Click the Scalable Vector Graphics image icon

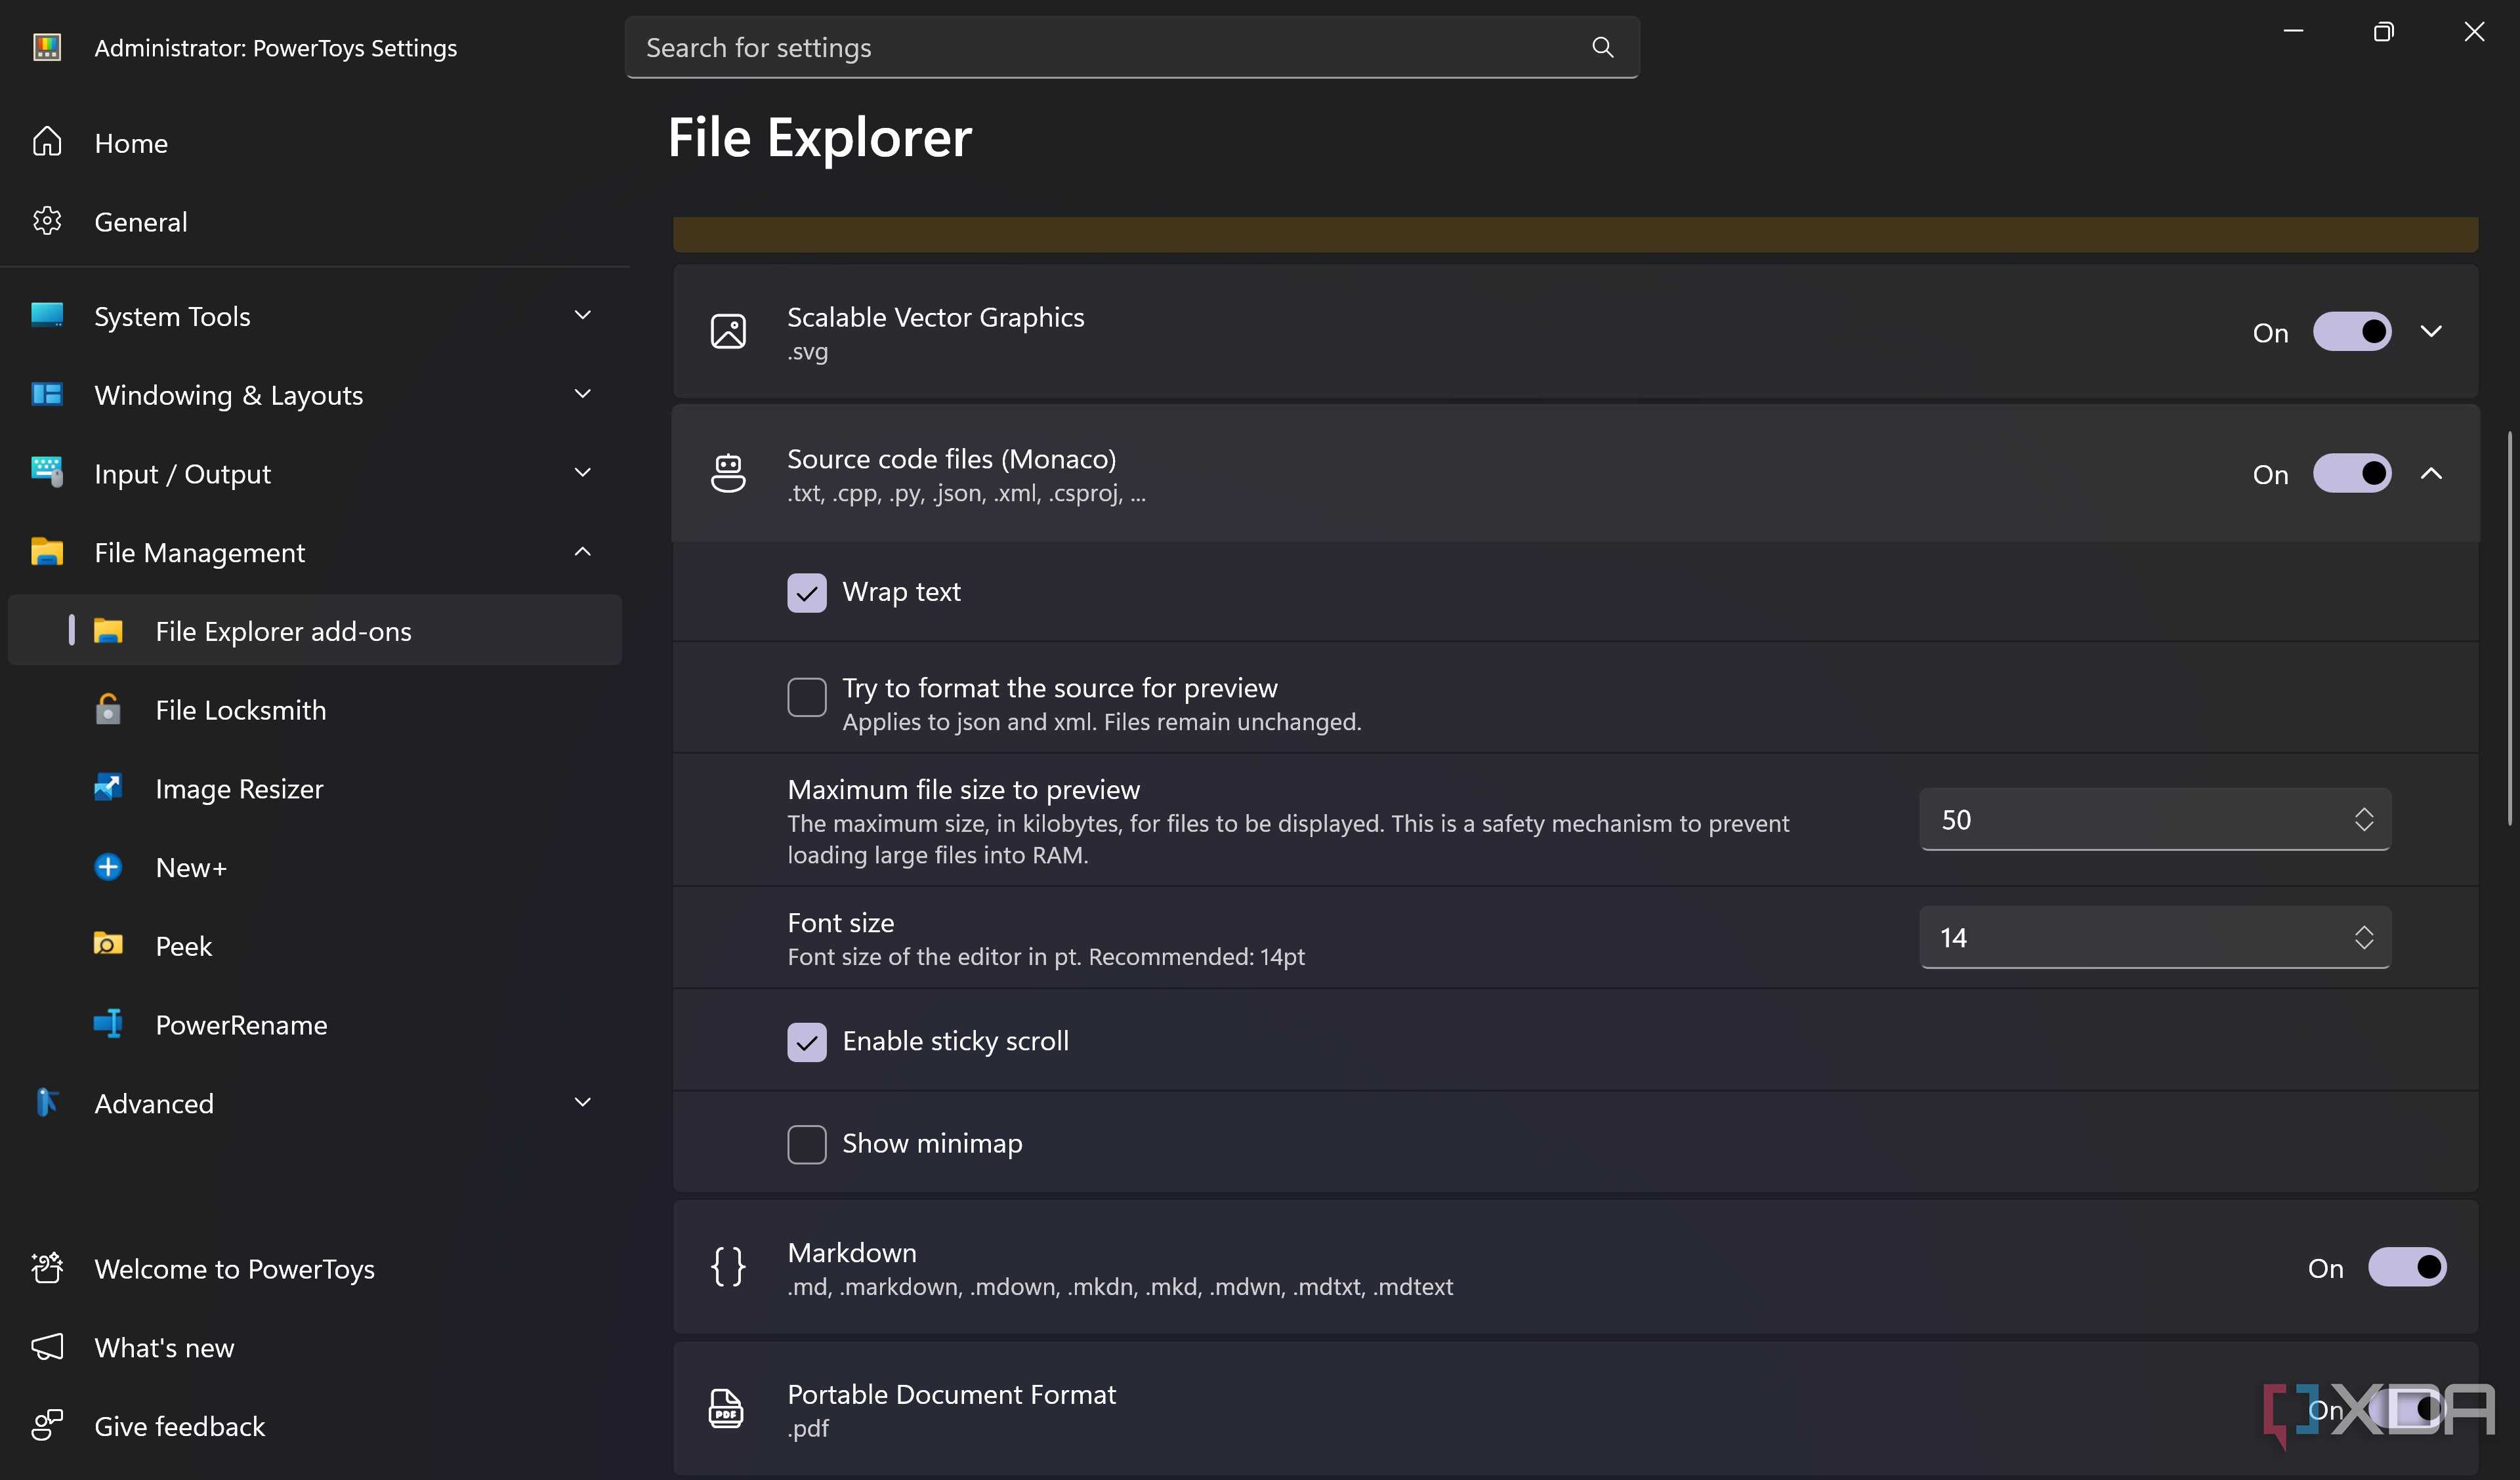point(728,331)
